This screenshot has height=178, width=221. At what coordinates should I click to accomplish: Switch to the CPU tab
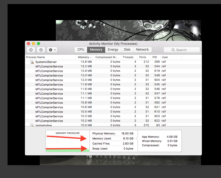[x=81, y=50]
